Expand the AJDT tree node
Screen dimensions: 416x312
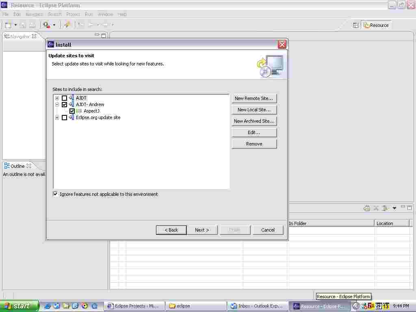tap(57, 98)
